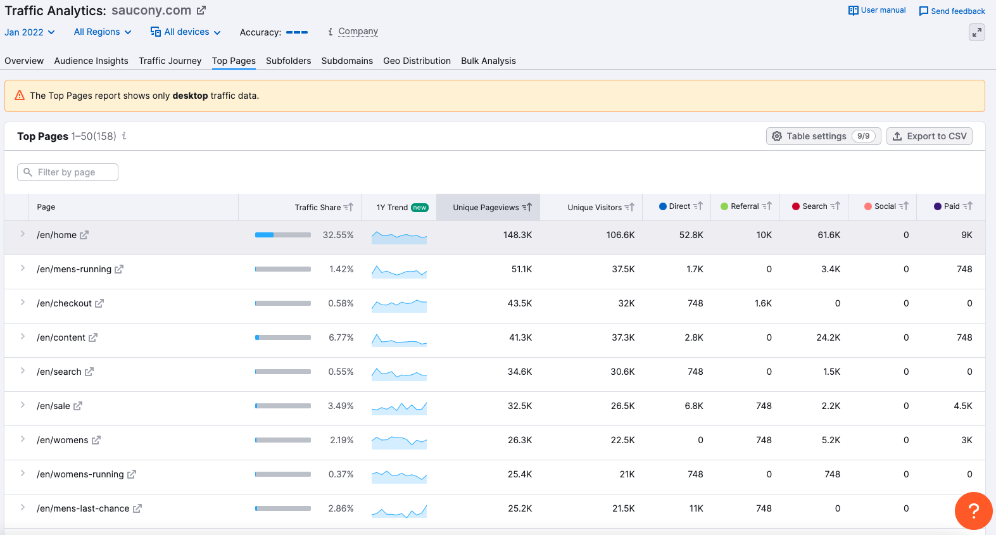
Task: Expand the /en/search row
Action: point(23,371)
